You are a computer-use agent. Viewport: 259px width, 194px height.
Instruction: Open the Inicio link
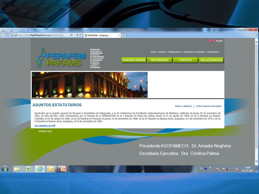coord(153,52)
